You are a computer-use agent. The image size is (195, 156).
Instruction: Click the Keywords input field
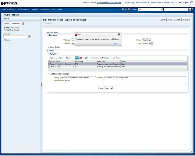16,37
